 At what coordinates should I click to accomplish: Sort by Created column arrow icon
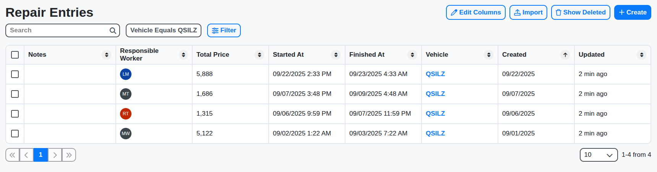(x=565, y=55)
